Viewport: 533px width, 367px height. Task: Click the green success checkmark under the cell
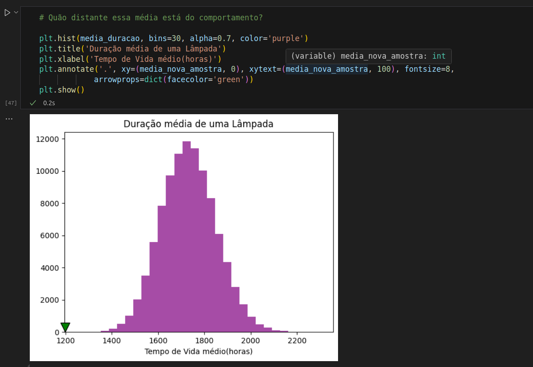[33, 103]
